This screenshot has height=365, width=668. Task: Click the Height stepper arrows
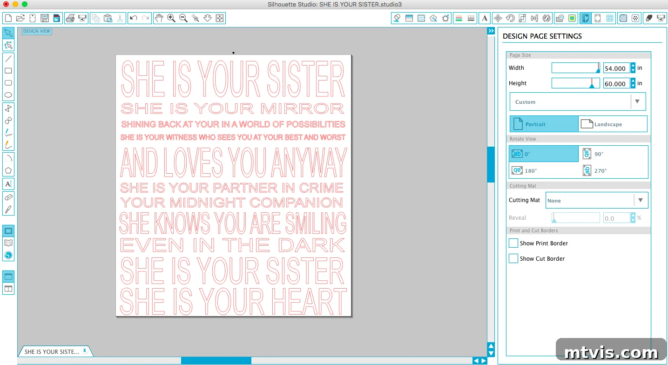coord(633,83)
